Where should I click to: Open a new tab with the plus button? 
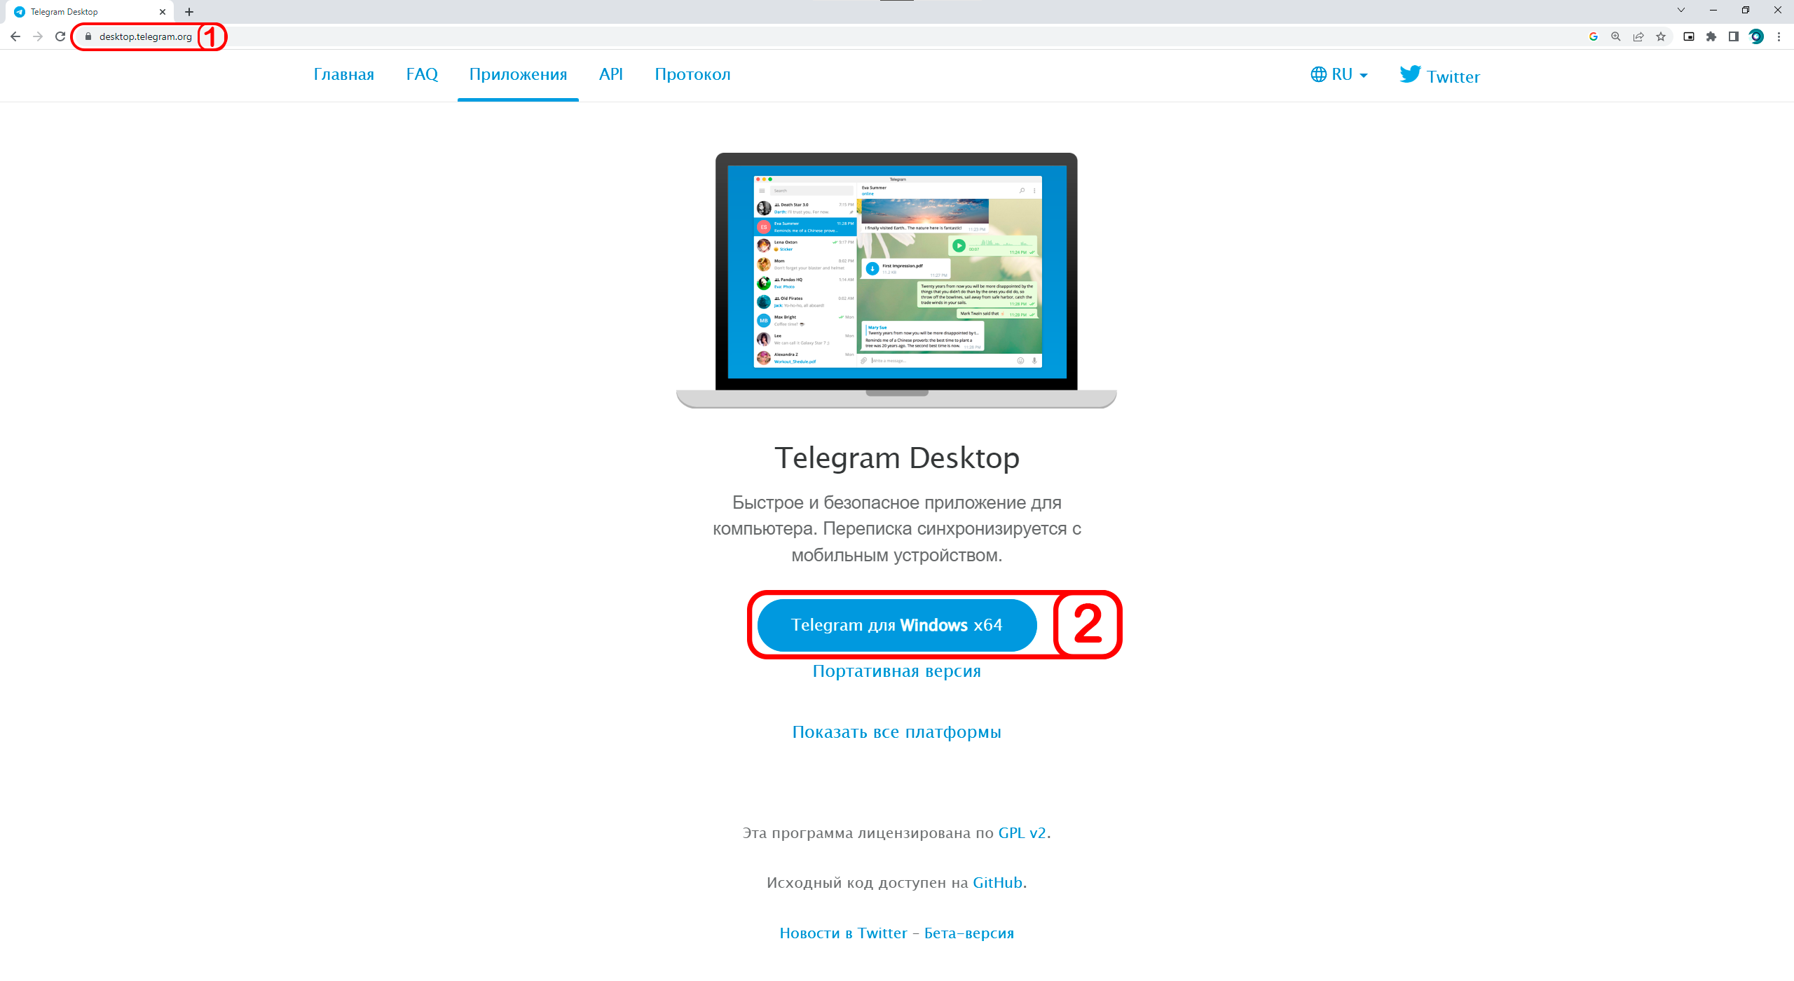click(x=189, y=12)
